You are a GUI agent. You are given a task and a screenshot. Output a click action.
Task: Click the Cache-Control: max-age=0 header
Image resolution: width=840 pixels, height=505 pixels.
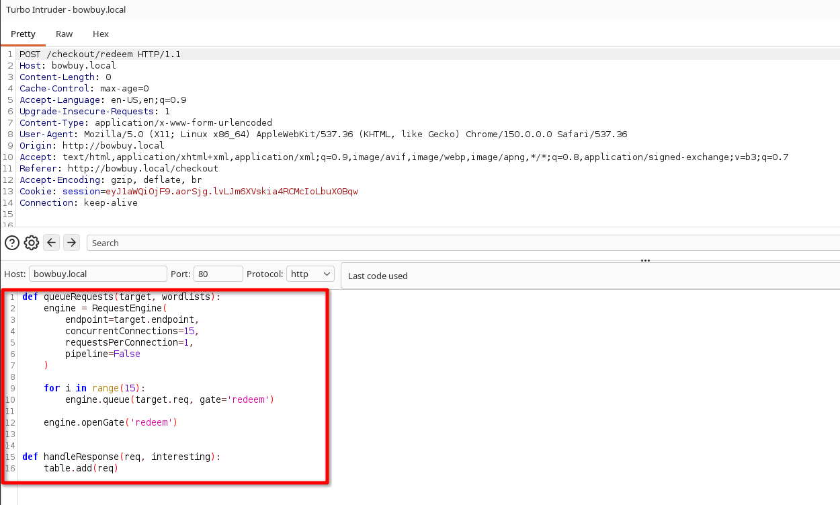click(84, 88)
